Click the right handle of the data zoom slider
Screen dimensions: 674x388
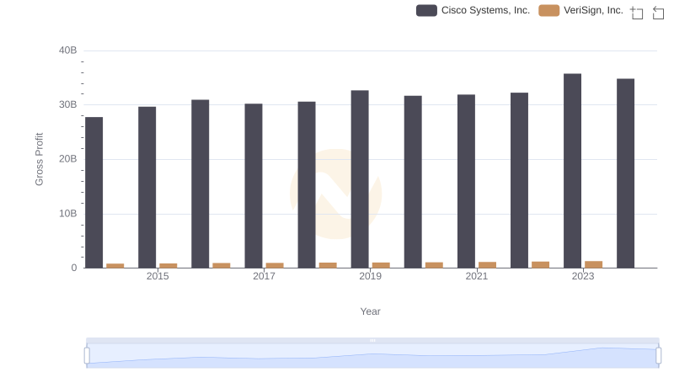click(658, 356)
